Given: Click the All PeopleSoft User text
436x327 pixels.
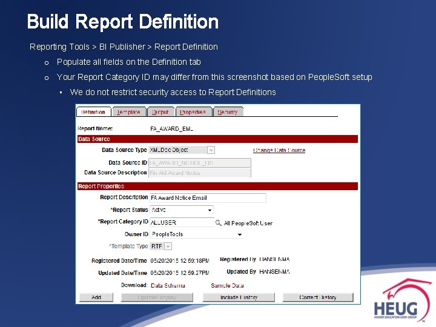Looking at the screenshot, I should click(248, 223).
